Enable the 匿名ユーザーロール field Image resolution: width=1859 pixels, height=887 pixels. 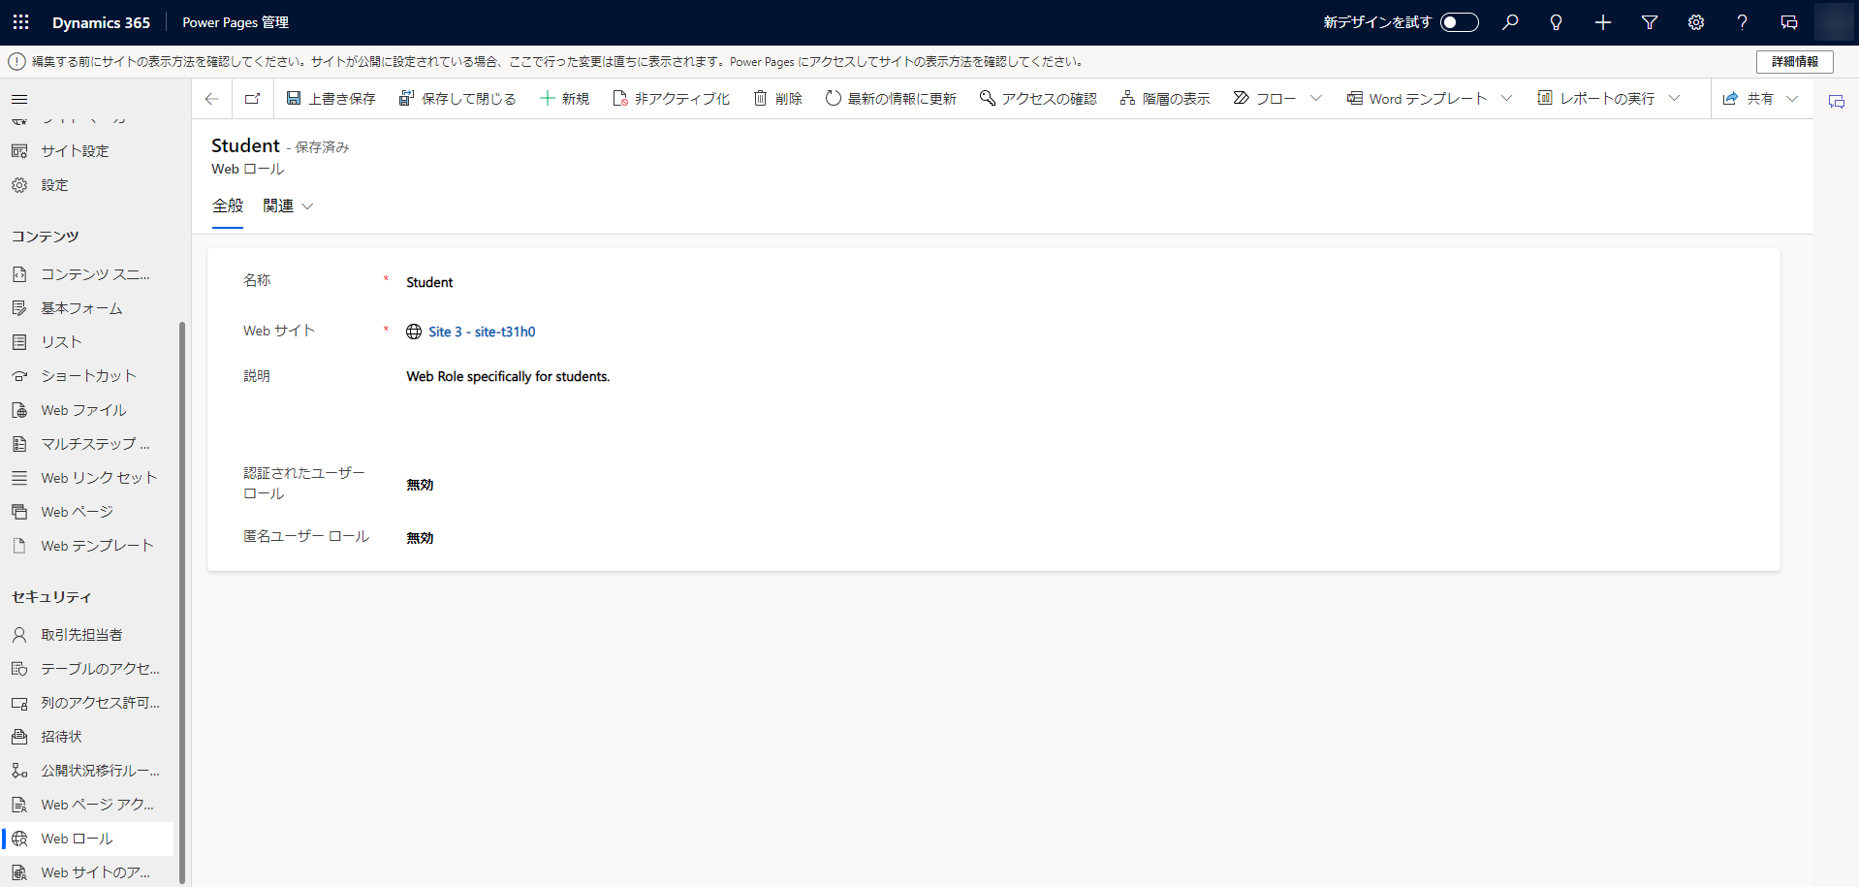(420, 537)
